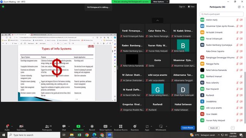Select melvin marly in participants list
The height and width of the screenshot is (138, 246).
click(x=221, y=20)
